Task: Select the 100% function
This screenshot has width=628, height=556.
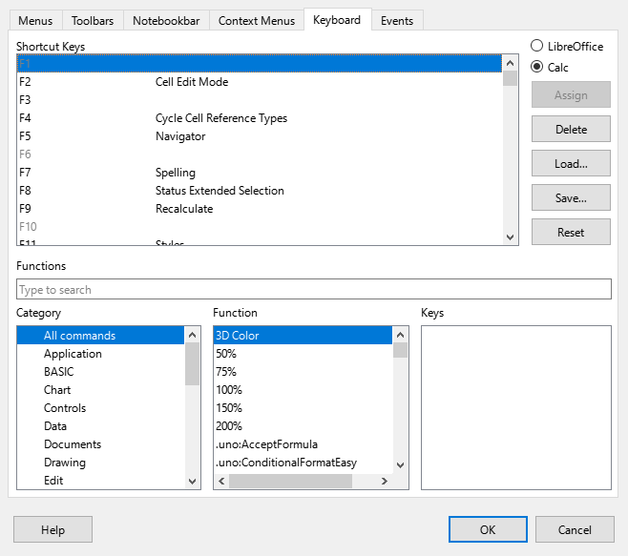Action: point(303,390)
